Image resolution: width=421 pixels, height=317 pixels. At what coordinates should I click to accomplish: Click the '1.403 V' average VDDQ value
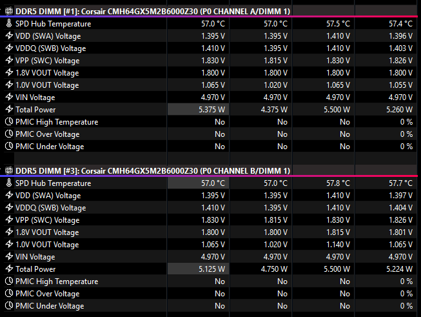[400, 48]
